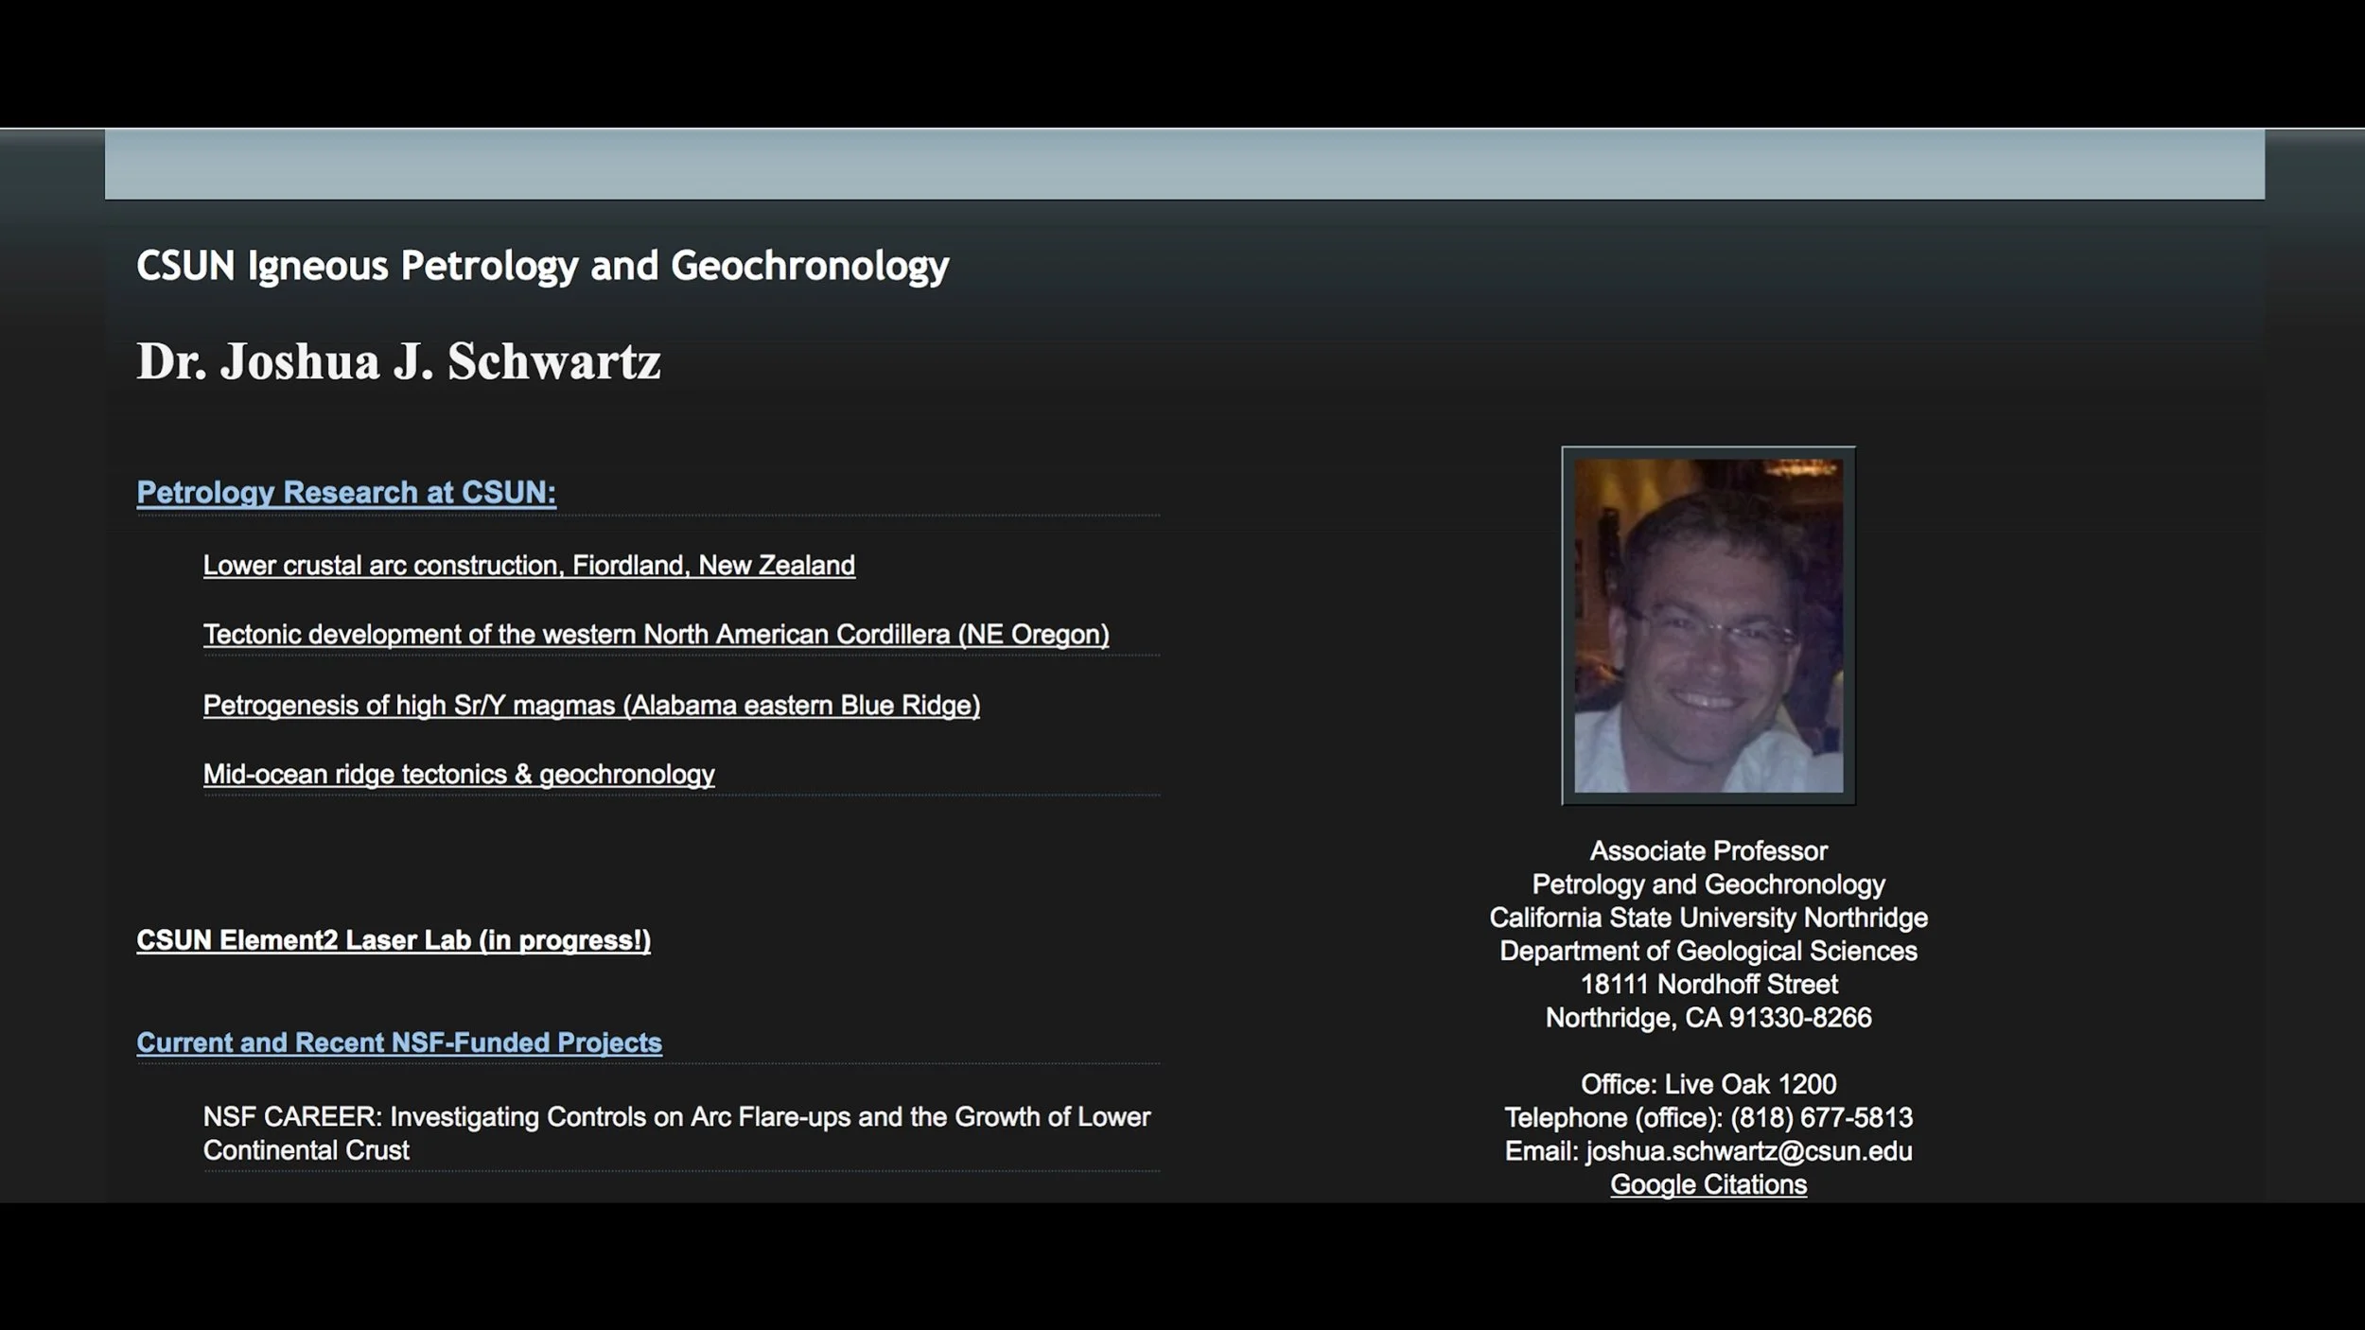Open the Petrology Research at CSUN link
Image resolution: width=2365 pixels, height=1330 pixels.
pyautogui.click(x=345, y=493)
